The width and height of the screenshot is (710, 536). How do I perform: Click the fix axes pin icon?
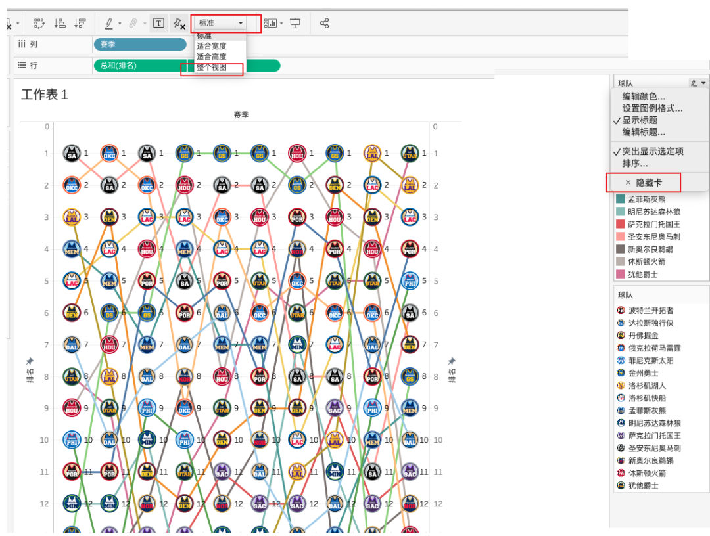click(x=179, y=24)
